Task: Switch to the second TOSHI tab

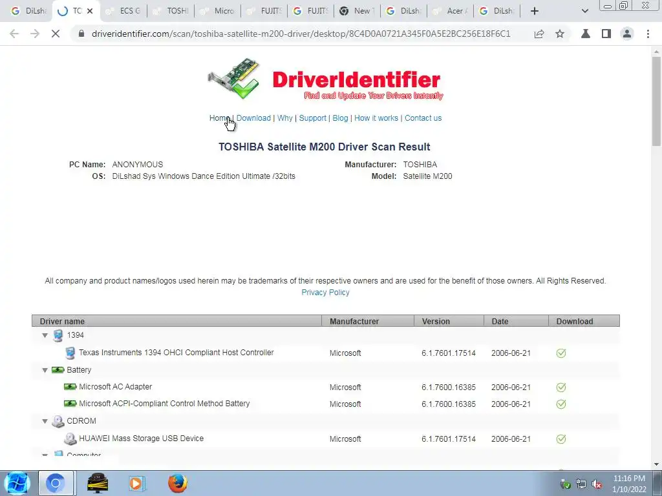Action: [171, 11]
